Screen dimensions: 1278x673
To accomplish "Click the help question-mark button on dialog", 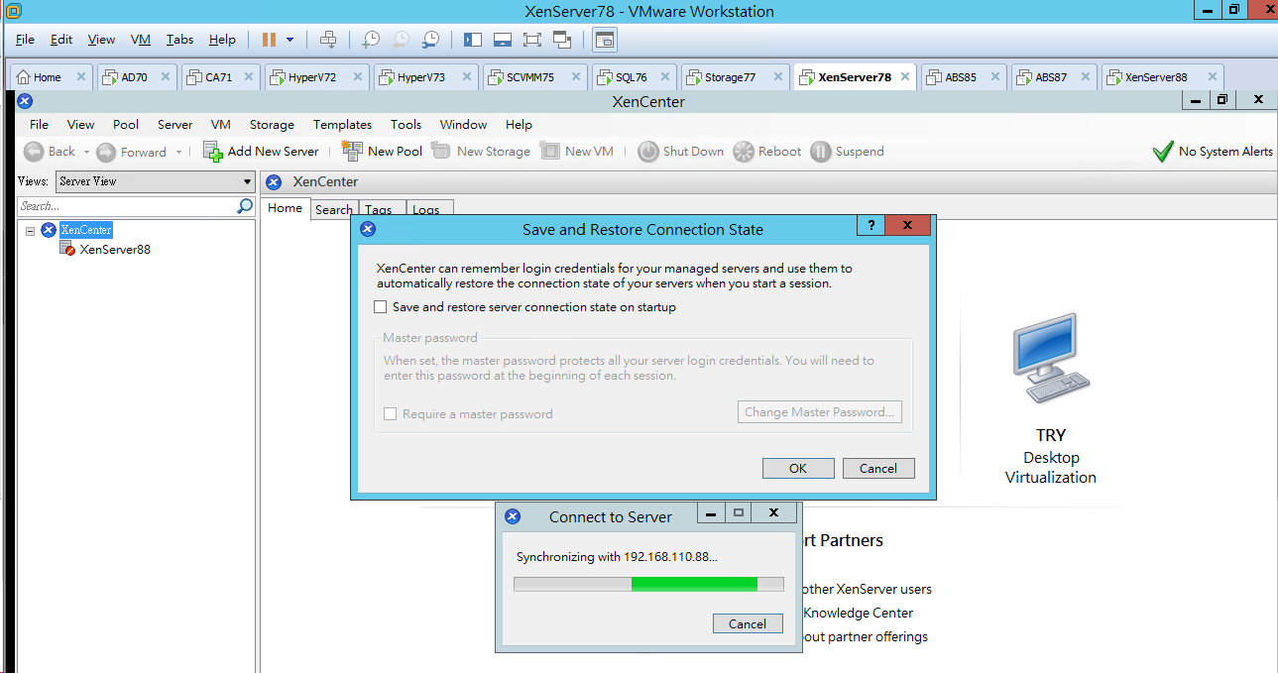I will coord(871,225).
